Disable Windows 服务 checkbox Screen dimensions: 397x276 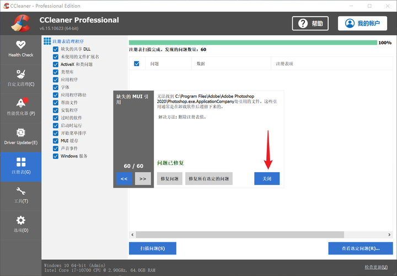pyautogui.click(x=56, y=156)
